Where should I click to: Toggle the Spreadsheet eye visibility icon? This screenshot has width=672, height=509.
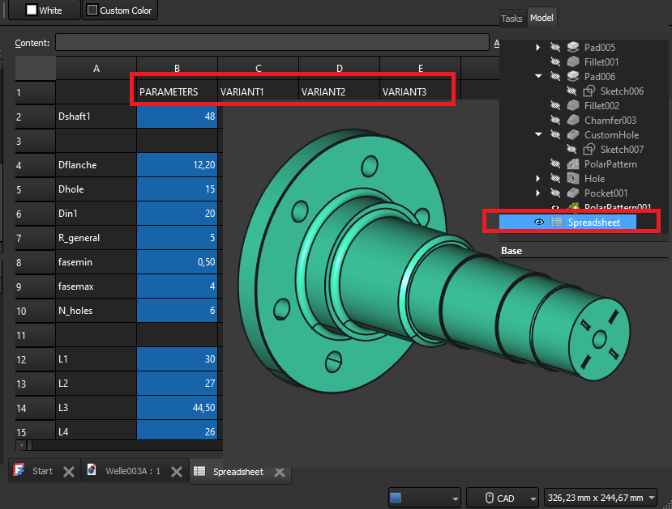(539, 222)
